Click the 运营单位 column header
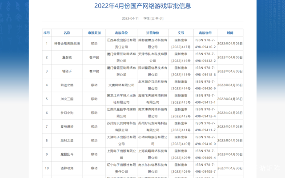285x178 pixels. tap(153, 33)
